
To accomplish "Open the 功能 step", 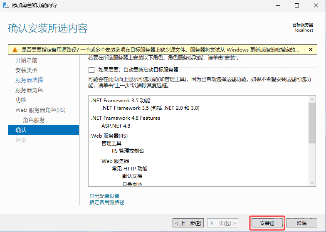I will click(x=21, y=100).
